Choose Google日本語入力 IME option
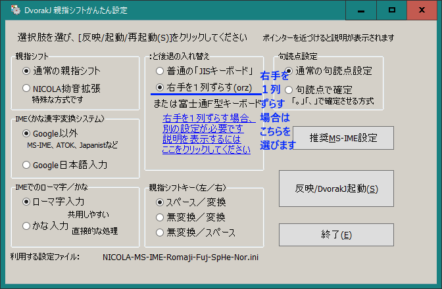This screenshot has width=442, height=289. click(26, 164)
